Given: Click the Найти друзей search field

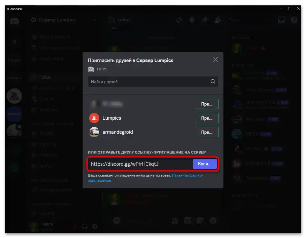Looking at the screenshot, I should point(153,82).
